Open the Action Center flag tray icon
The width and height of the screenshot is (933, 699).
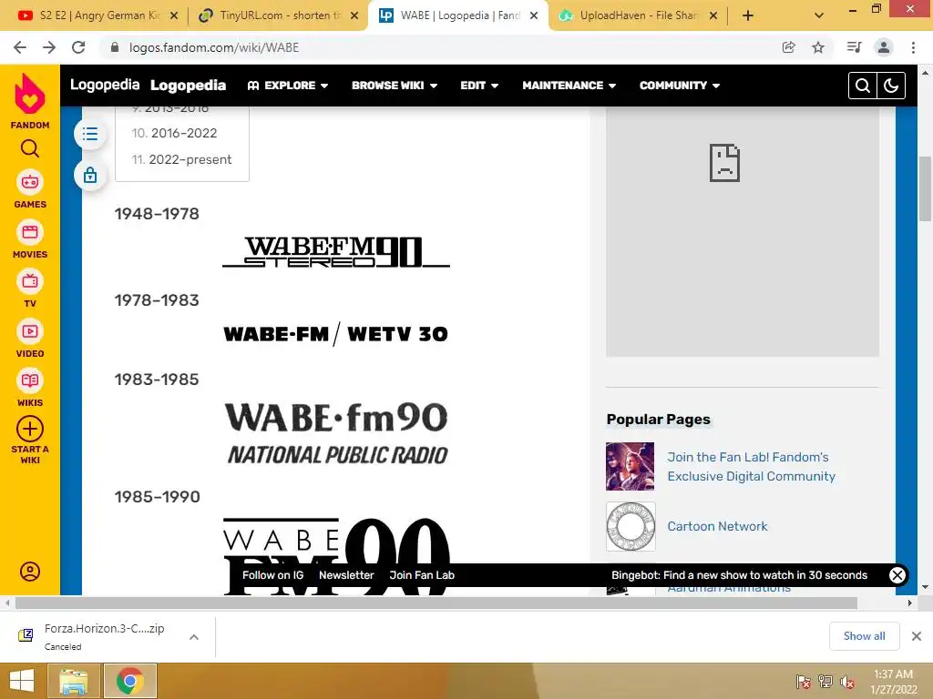(803, 682)
